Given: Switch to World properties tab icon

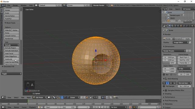Looking at the screenshot, I should [x=178, y=26].
